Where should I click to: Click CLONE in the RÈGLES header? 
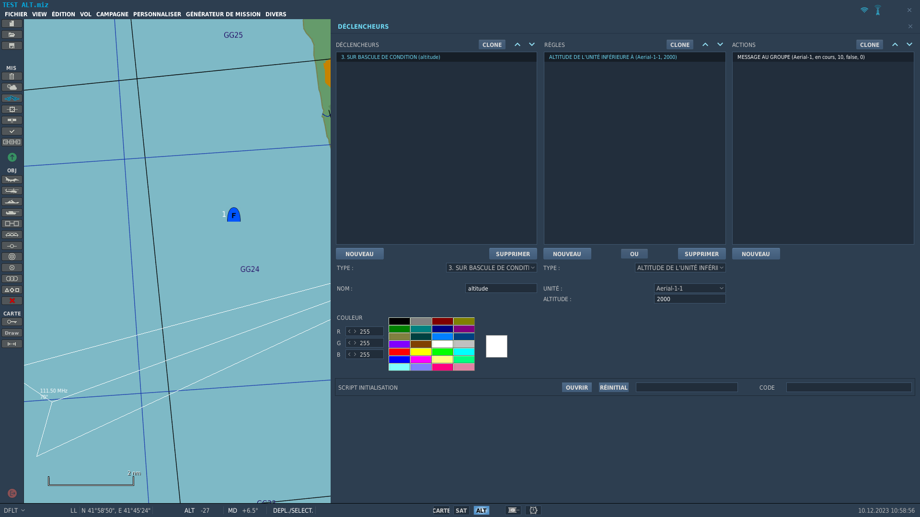pos(679,45)
